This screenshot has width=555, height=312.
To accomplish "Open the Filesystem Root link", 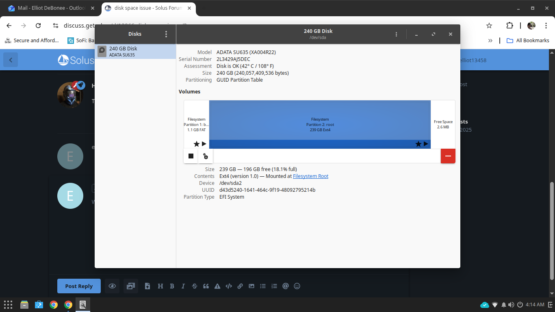I will click(x=310, y=176).
